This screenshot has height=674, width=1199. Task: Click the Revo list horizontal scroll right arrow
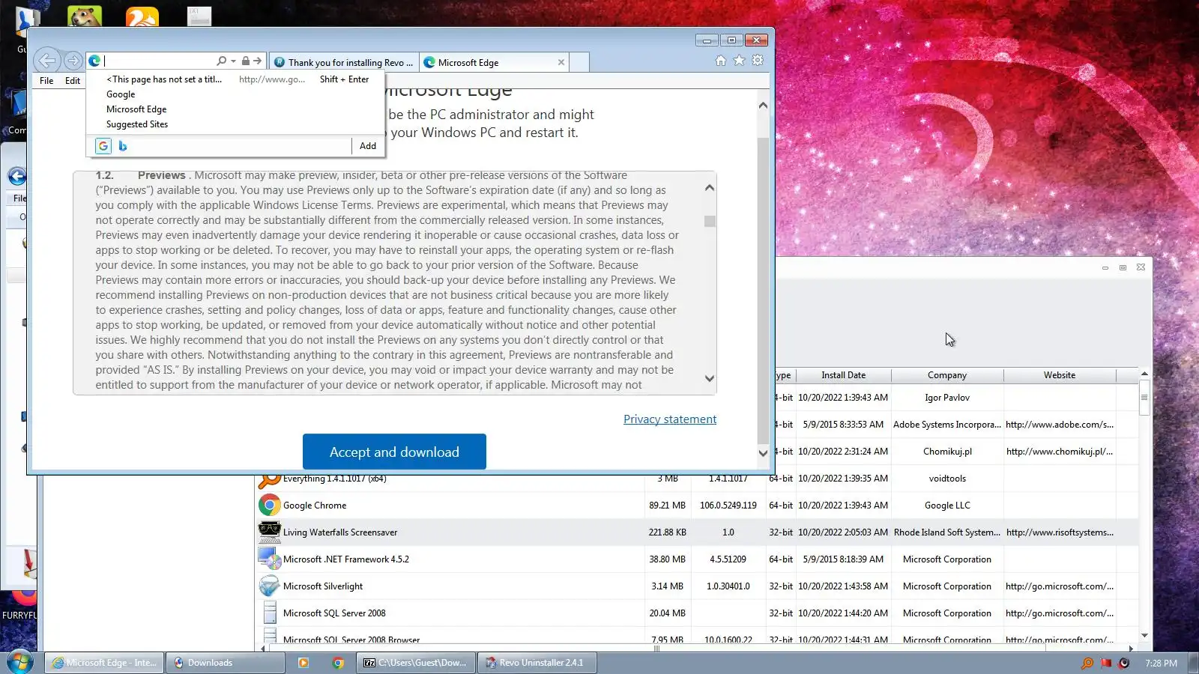tap(1131, 649)
